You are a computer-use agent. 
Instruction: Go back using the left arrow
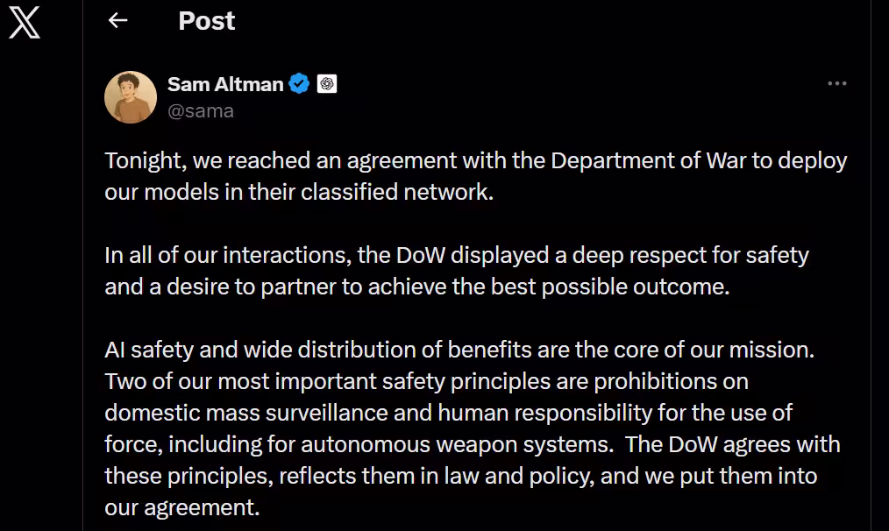pyautogui.click(x=117, y=20)
